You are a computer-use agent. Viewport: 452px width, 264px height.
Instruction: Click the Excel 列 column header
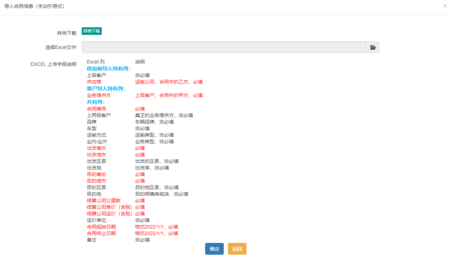pyautogui.click(x=96, y=62)
